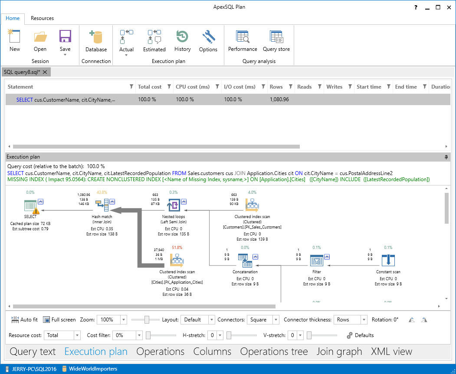Viewport: 456px width, 374px height.
Task: Filter the Start time column
Action: point(388,86)
